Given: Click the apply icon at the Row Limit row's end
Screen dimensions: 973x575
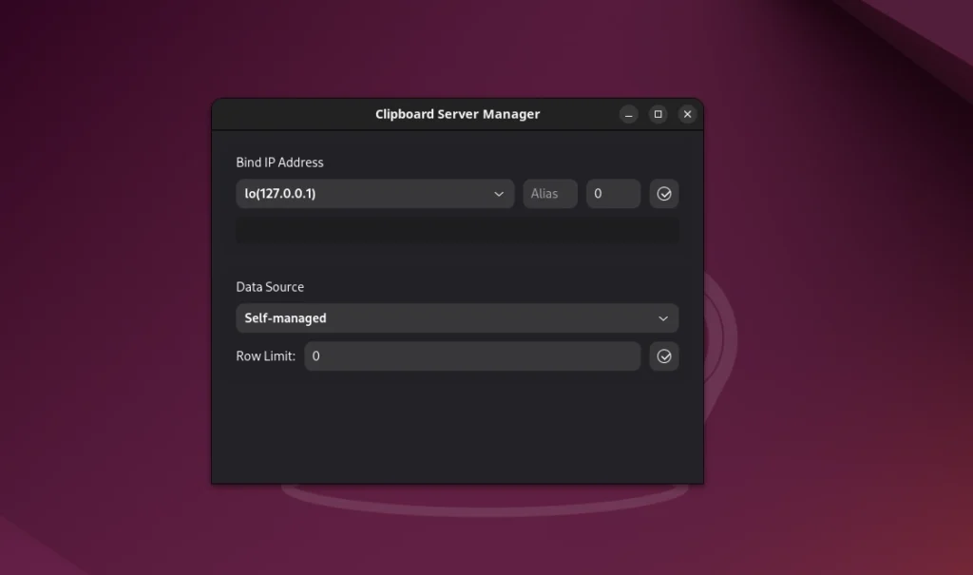Looking at the screenshot, I should pyautogui.click(x=663, y=356).
